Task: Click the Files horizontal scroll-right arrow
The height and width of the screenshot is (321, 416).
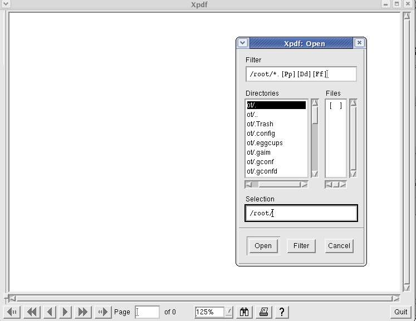Action: tap(343, 184)
